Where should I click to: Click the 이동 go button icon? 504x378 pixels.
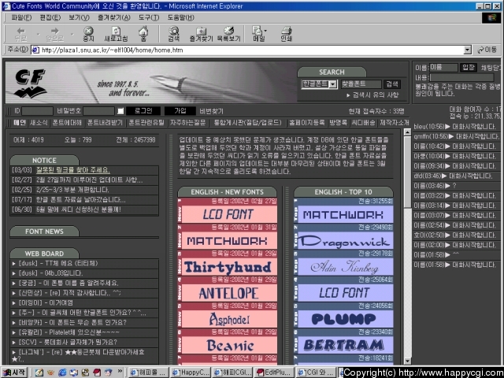487,50
